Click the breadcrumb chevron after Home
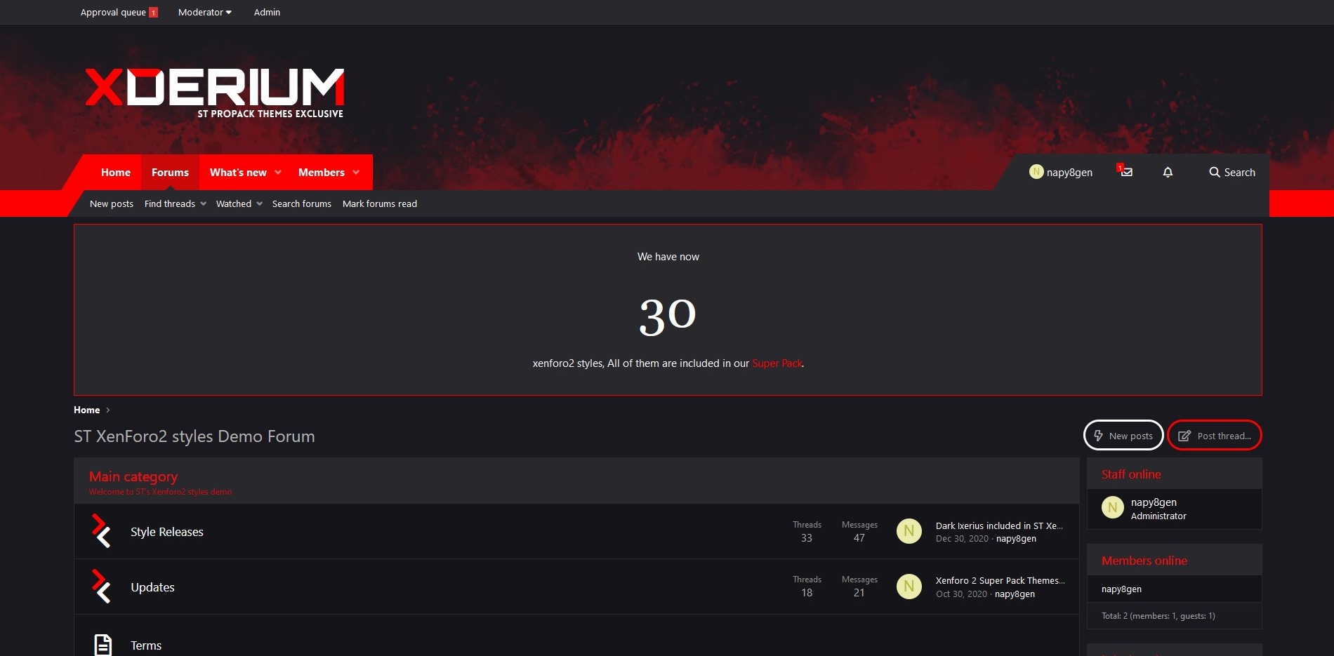This screenshot has height=656, width=1334. (x=107, y=410)
